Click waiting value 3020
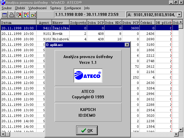The height and width of the screenshot is (138, 184). pyautogui.click(x=150, y=116)
